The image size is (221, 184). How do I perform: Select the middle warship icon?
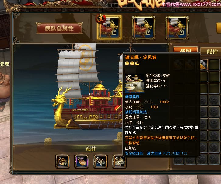pyautogui.click(x=143, y=28)
